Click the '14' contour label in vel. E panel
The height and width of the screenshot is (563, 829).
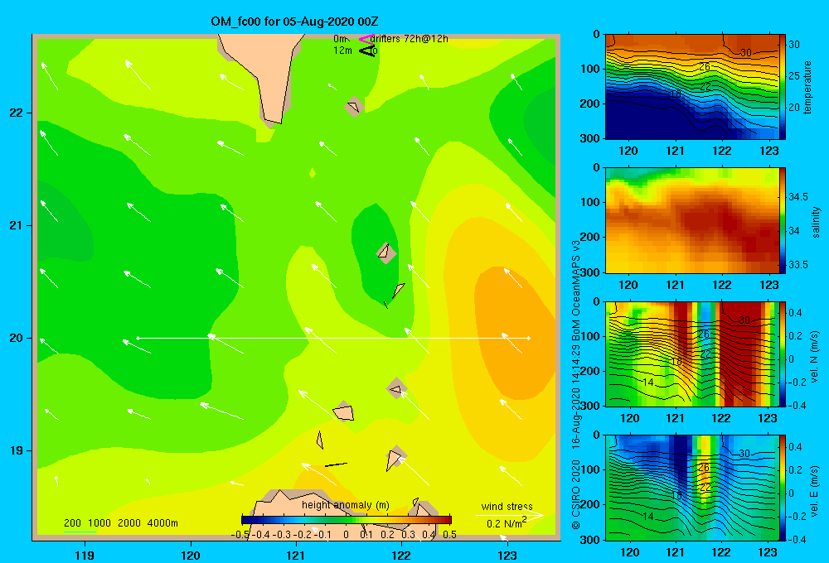click(x=648, y=516)
